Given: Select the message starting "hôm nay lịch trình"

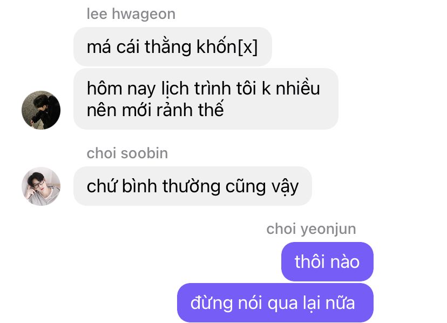Looking at the screenshot, I should click(206, 99).
